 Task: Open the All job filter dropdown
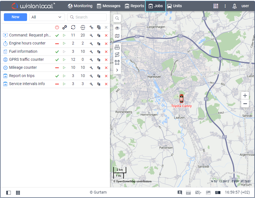click(x=47, y=17)
